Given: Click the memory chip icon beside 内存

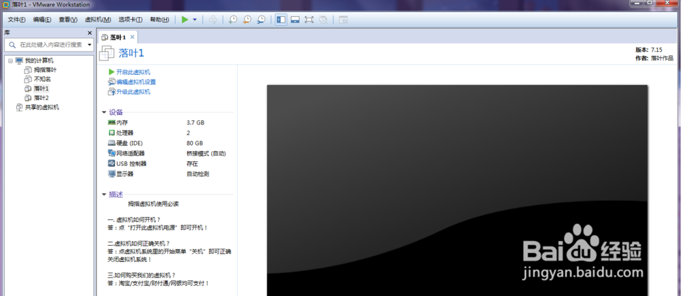Looking at the screenshot, I should click(x=111, y=123).
